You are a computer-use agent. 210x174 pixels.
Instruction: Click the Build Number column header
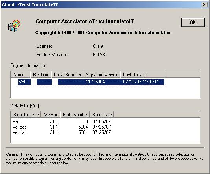click(75, 114)
